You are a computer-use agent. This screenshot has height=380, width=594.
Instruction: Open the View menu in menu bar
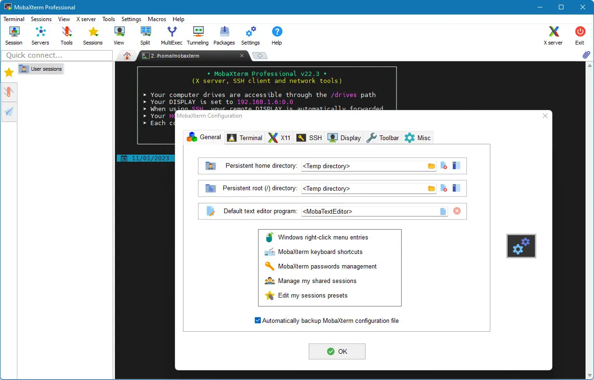(64, 19)
